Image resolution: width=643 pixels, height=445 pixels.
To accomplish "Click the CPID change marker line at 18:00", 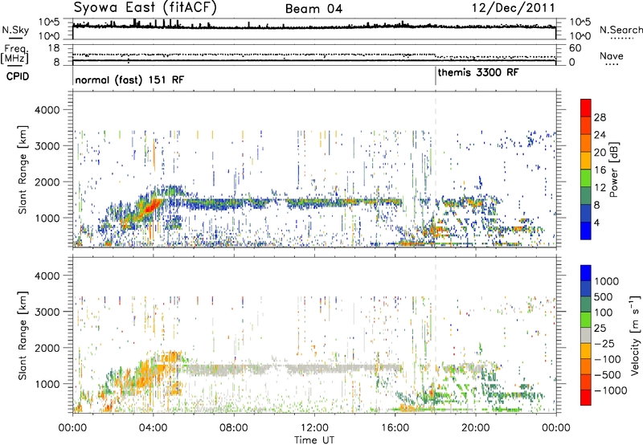I will [436, 76].
